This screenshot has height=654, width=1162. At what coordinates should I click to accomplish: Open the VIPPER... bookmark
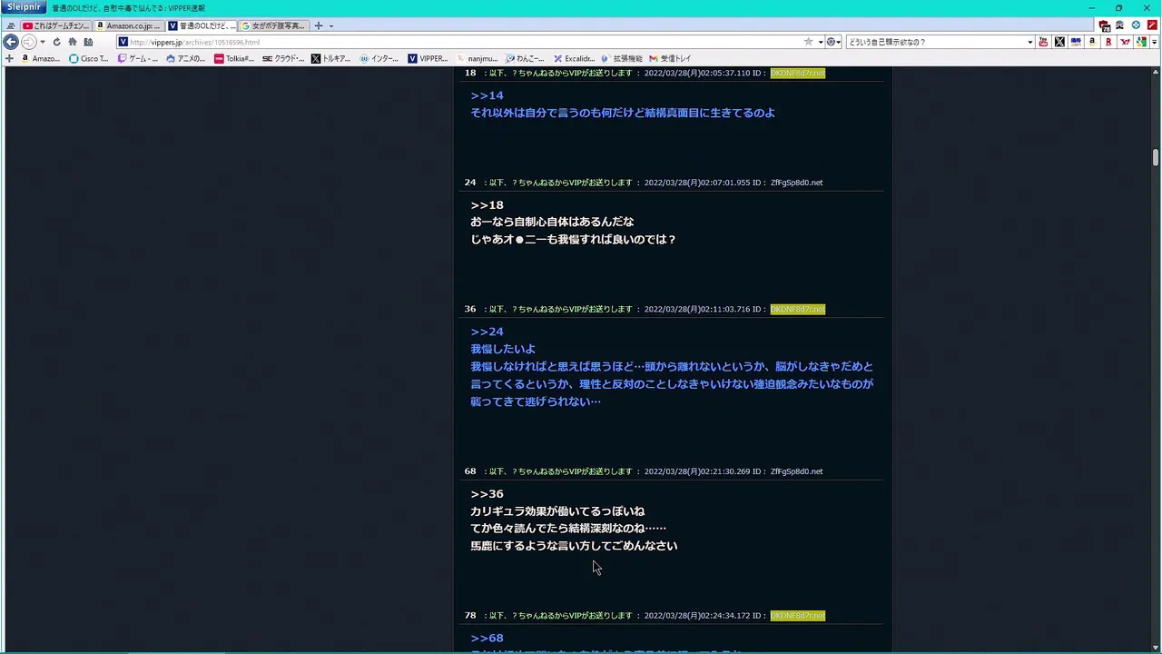428,58
